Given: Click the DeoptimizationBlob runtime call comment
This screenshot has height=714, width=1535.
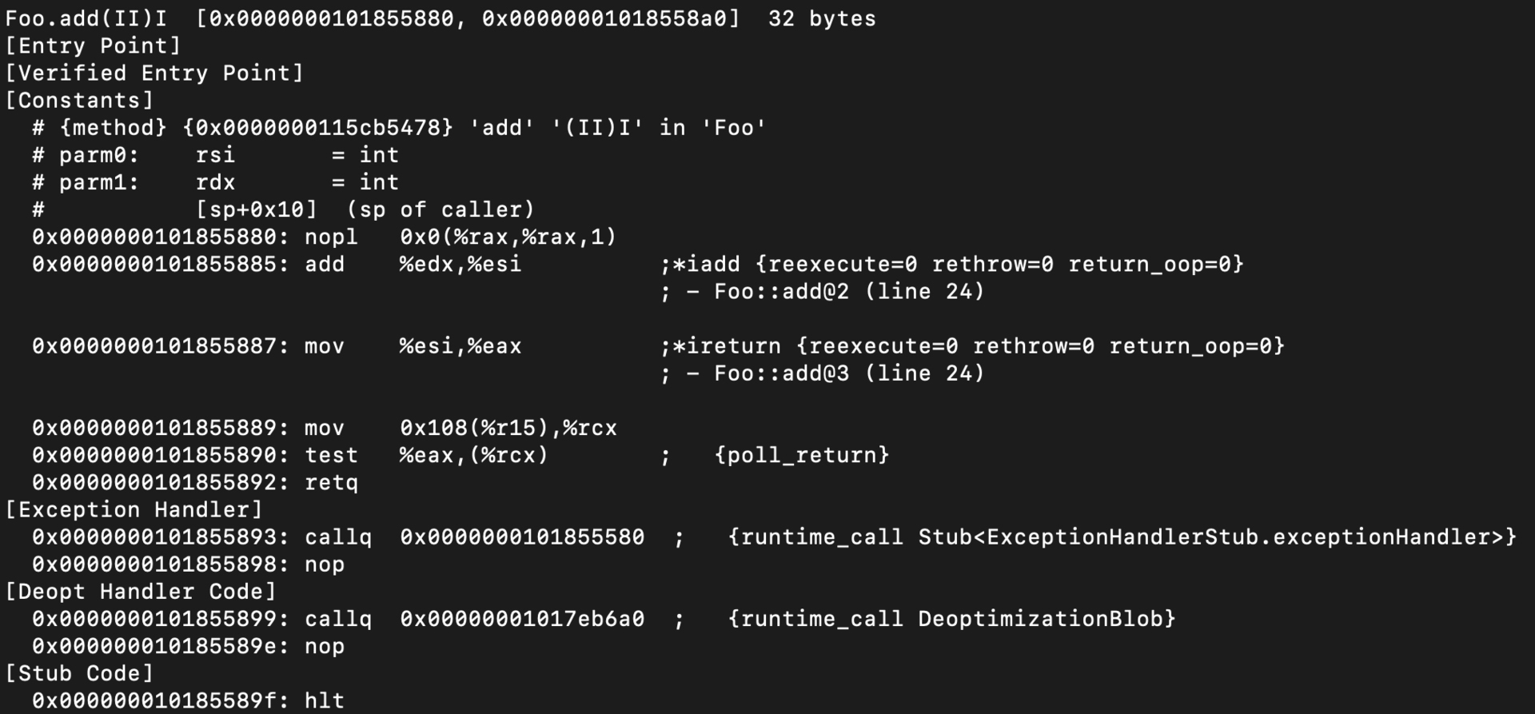Looking at the screenshot, I should coord(951,619).
